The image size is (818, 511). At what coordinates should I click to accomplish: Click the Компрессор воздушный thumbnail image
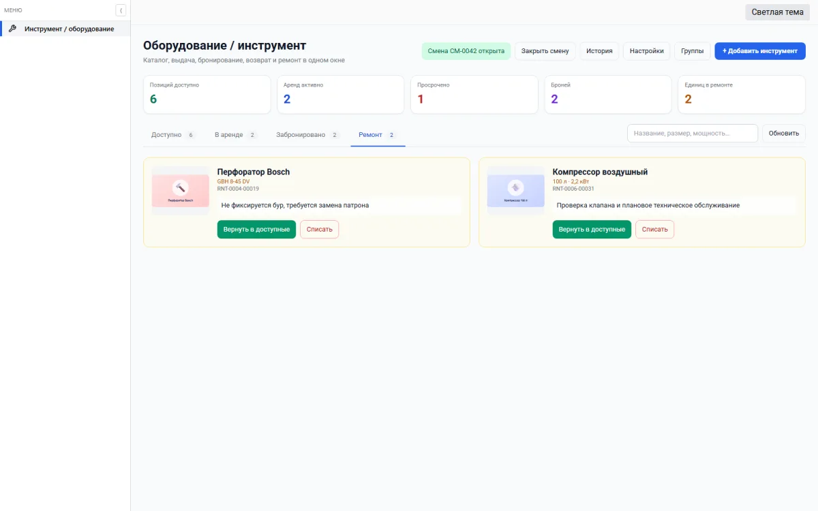click(516, 191)
